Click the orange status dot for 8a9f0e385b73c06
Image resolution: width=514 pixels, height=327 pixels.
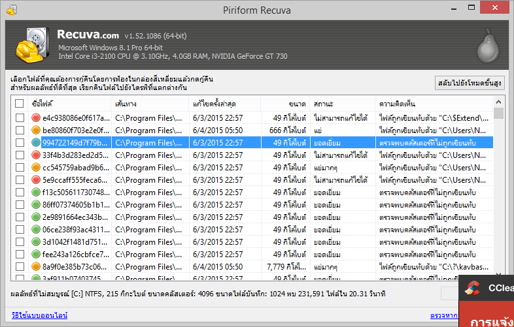36,267
